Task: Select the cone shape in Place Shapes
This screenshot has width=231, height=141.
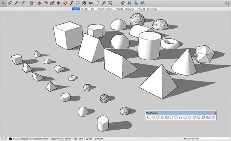Action: tap(180, 117)
